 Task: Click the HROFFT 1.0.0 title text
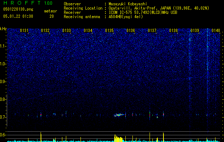coord(28,3)
